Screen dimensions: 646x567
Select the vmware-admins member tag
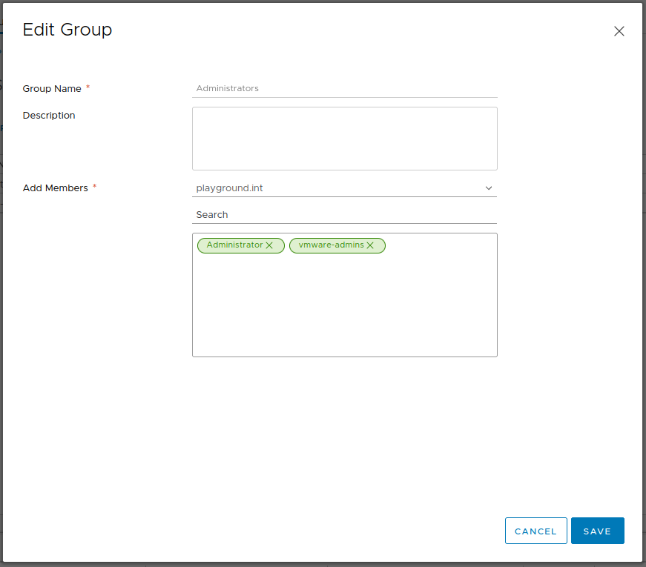point(331,245)
